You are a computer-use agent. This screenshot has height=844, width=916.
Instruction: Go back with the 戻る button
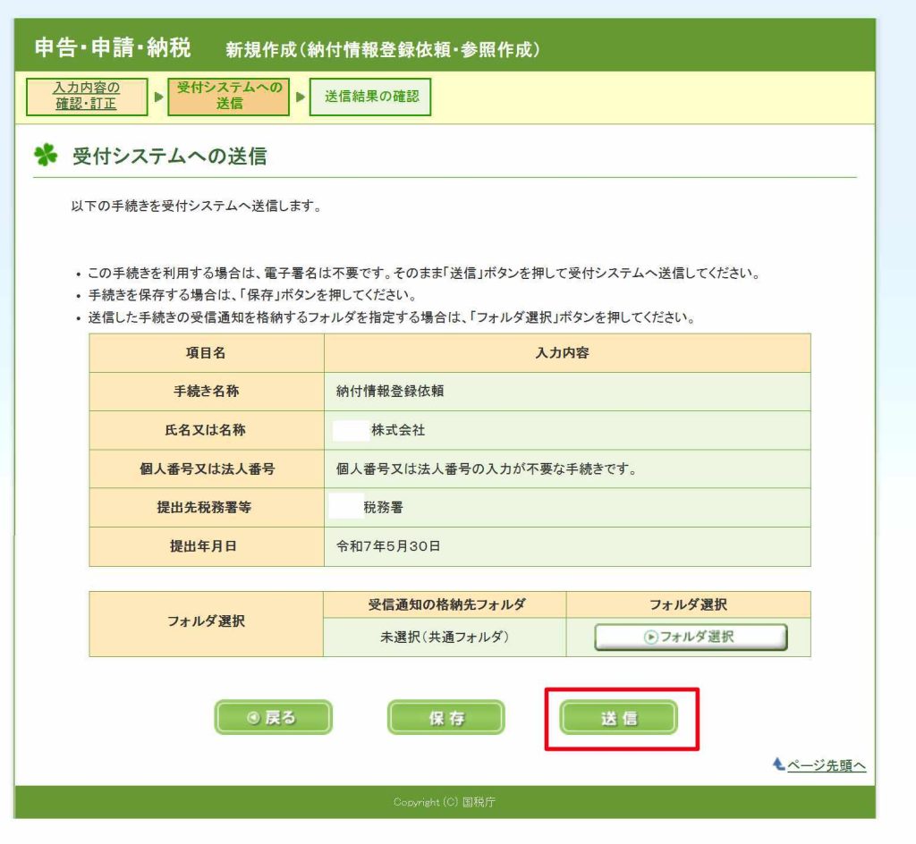coord(273,717)
